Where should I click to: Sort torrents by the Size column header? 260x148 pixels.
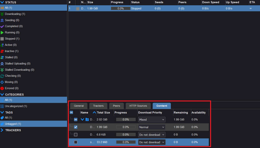99,2
